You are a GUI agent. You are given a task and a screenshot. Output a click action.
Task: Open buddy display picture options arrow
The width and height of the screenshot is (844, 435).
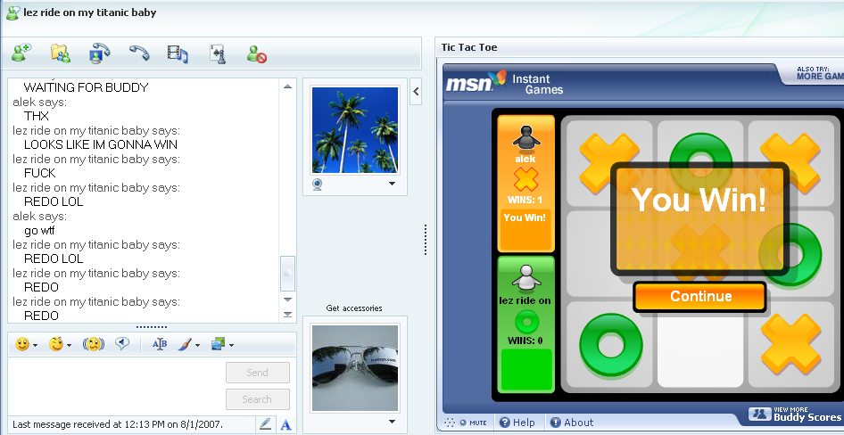(392, 184)
